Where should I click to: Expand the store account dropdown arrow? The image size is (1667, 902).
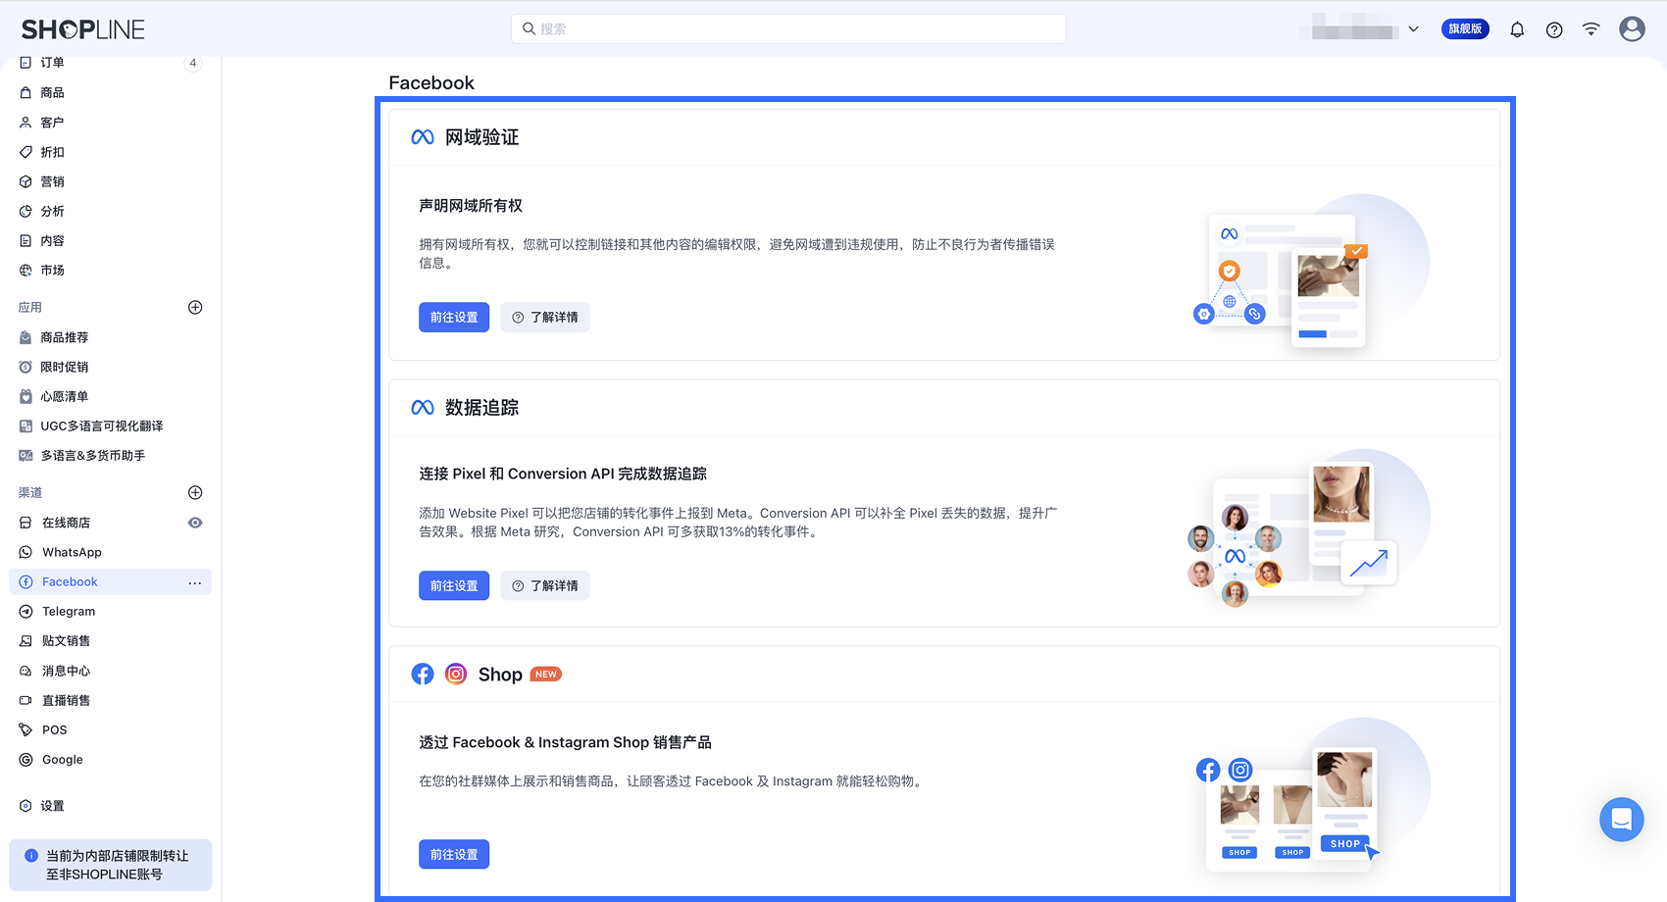coord(1413,29)
